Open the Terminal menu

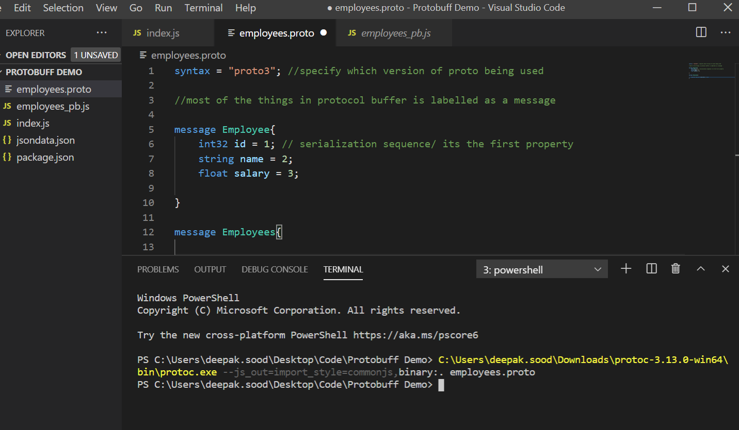204,8
